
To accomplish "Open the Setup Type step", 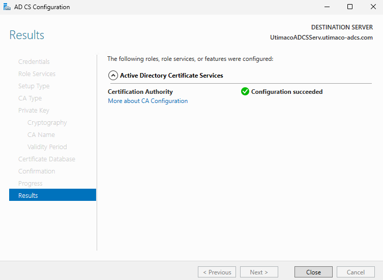I will click(34, 86).
